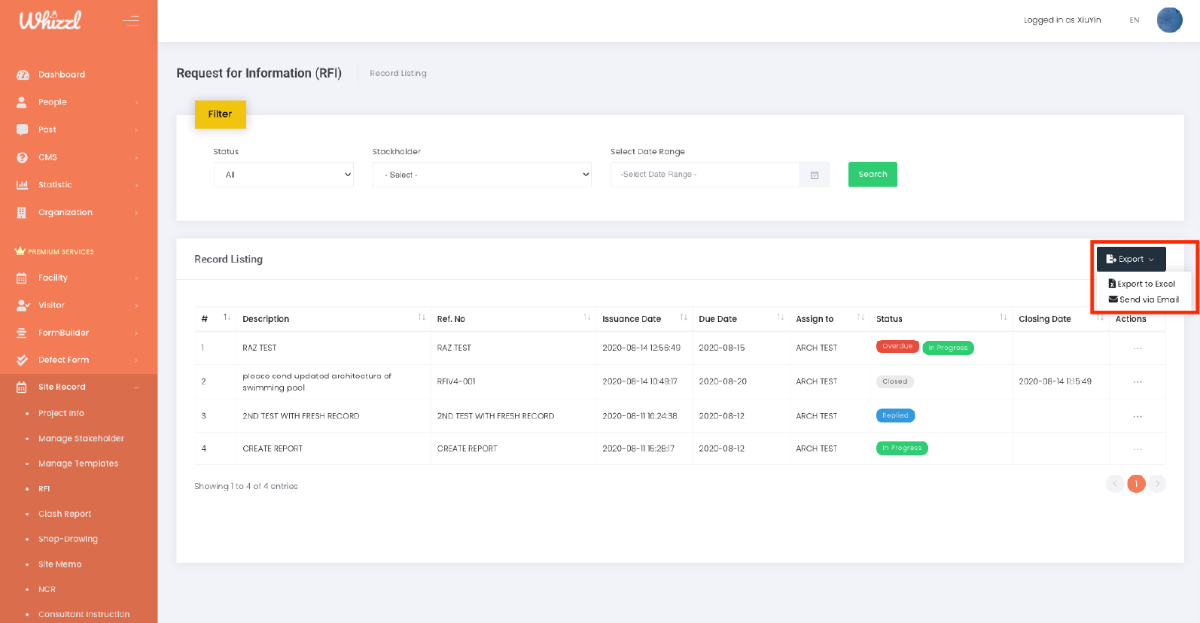Click the Dashboard gauge icon in sidebar
Viewport: 1200px width, 623px height.
coord(23,74)
